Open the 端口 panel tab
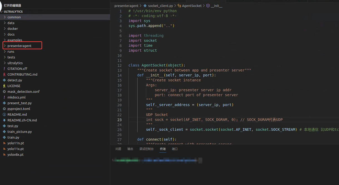The height and width of the screenshot is (185, 339). tap(175, 149)
